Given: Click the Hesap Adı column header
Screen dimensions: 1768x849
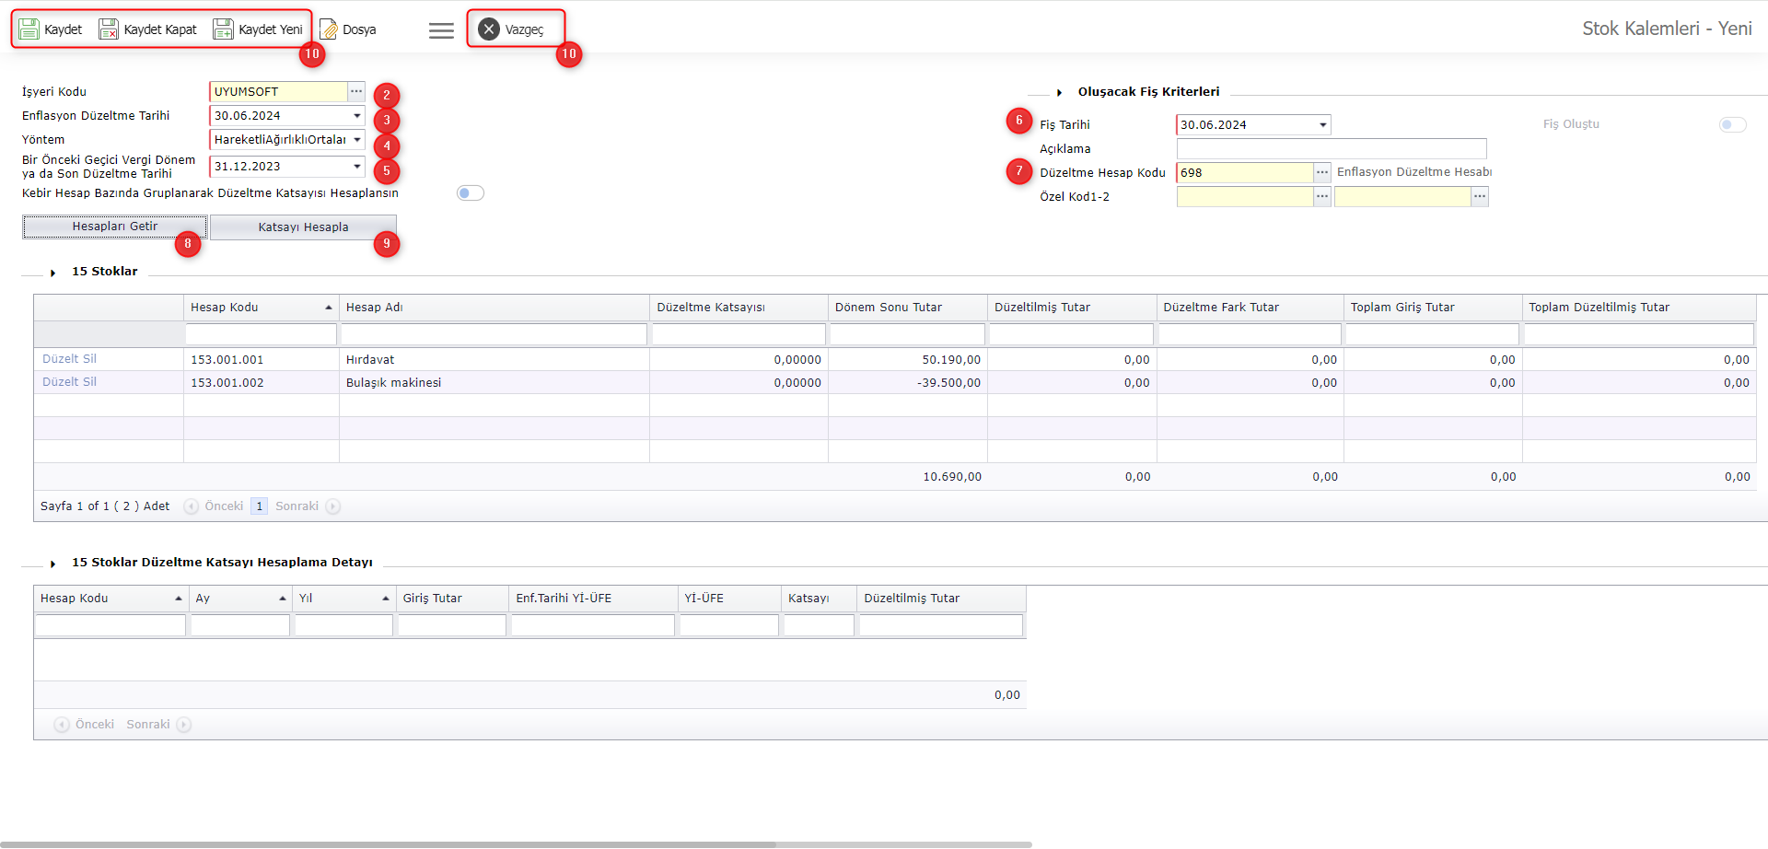Looking at the screenshot, I should [494, 308].
